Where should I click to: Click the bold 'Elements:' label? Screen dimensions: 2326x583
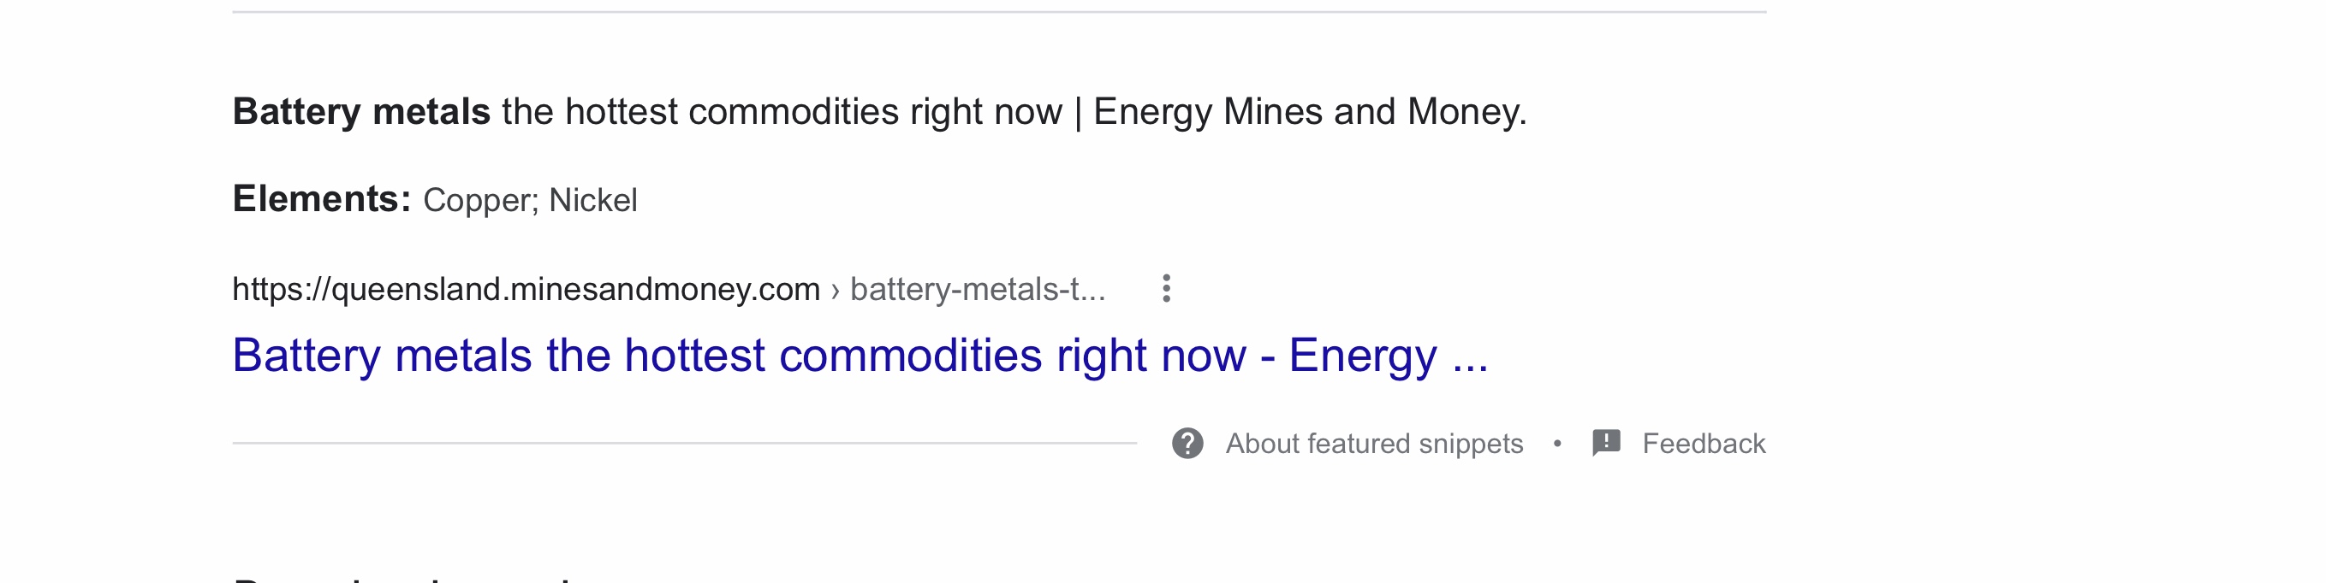(x=321, y=198)
